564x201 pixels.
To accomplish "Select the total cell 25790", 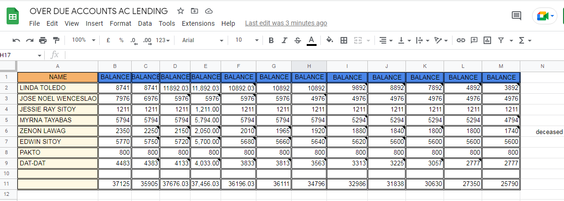I will [x=501, y=184].
